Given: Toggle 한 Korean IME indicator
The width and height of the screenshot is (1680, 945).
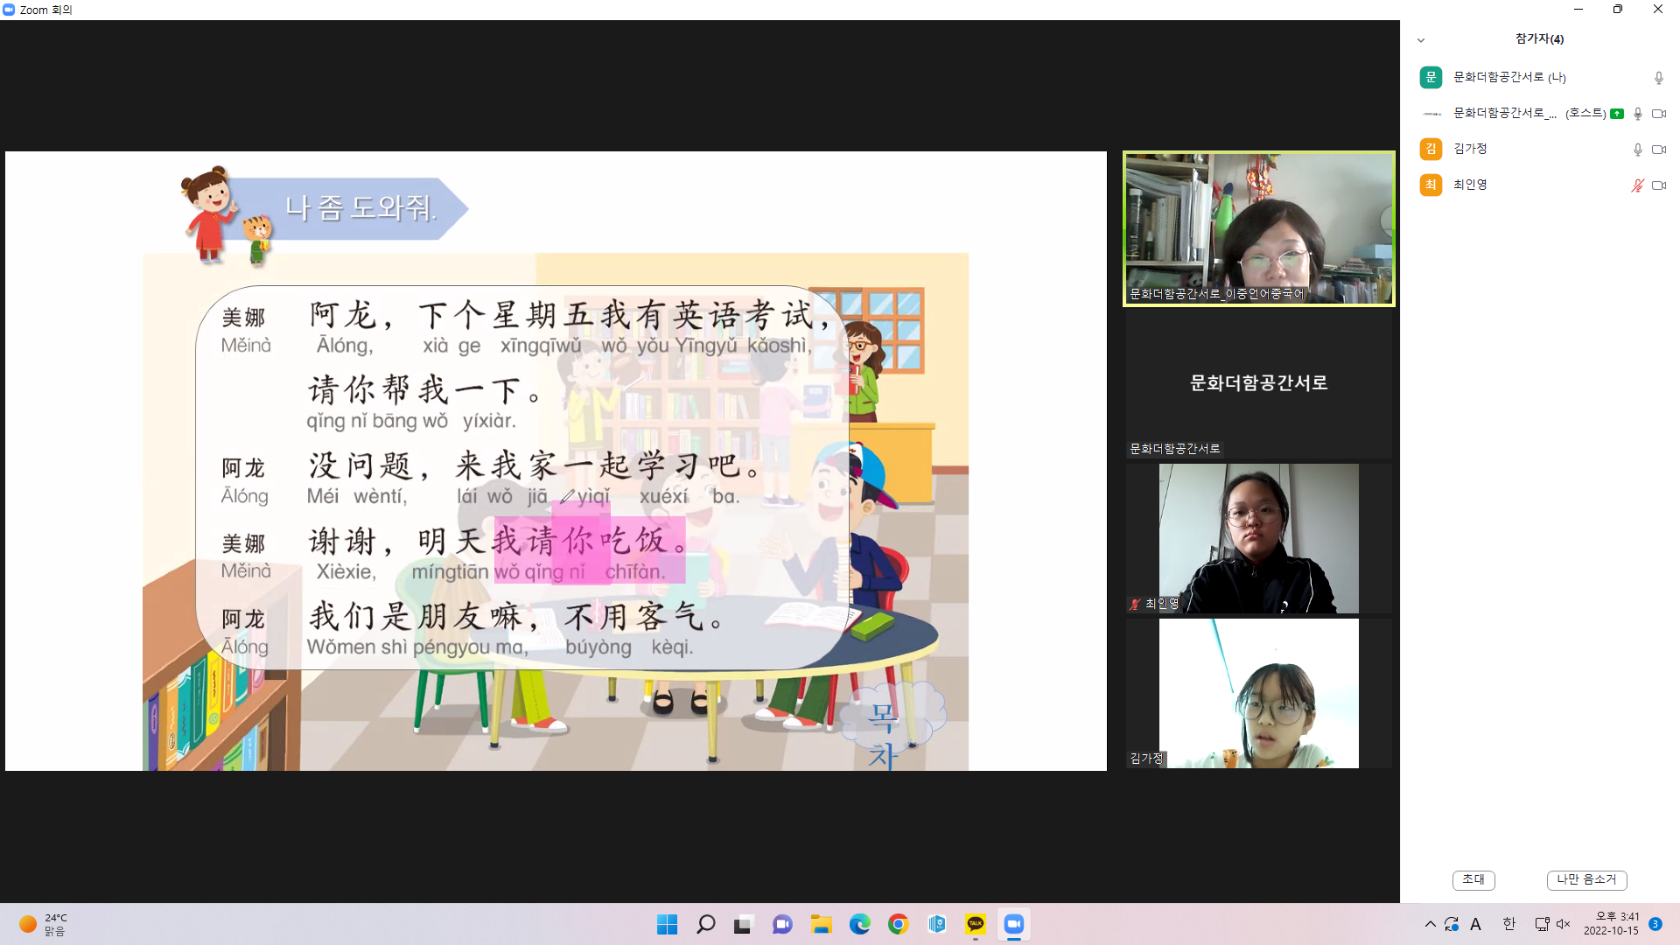Looking at the screenshot, I should click(1508, 925).
